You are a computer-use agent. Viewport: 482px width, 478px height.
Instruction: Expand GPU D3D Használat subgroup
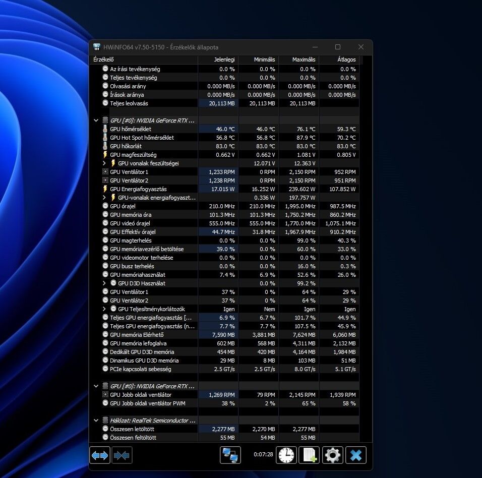click(104, 283)
